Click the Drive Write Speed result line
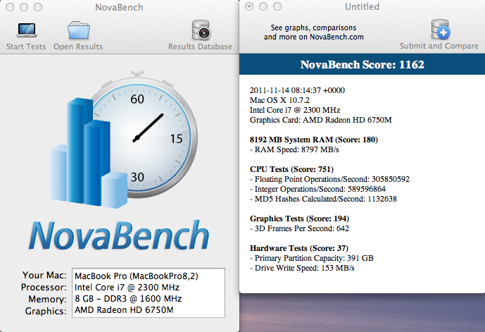 click(x=302, y=269)
